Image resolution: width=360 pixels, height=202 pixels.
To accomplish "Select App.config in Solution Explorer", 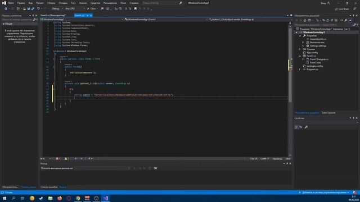I will coord(312,53).
